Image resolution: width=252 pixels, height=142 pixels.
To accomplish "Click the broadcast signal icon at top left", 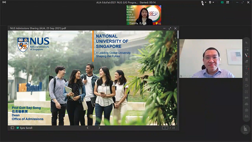I will 4,2.
